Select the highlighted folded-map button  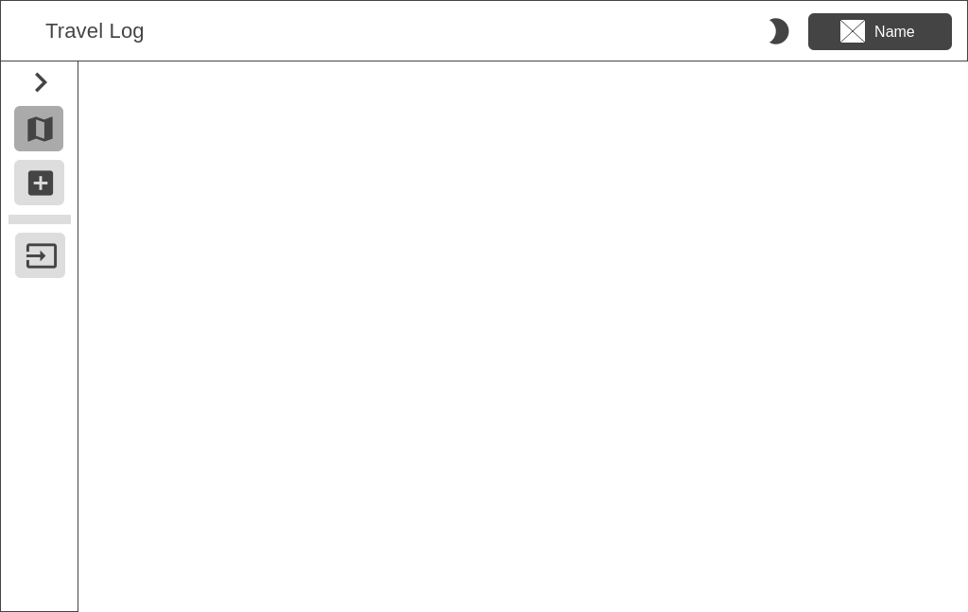click(x=39, y=129)
